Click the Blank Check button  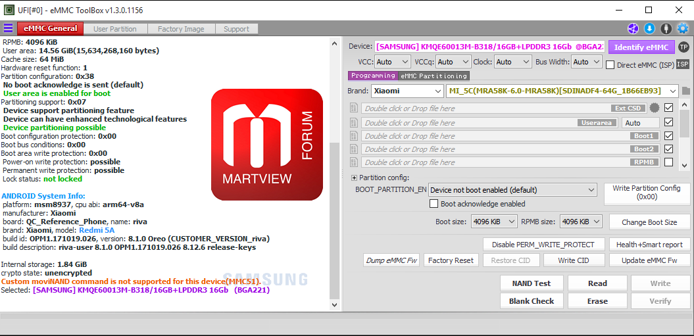click(x=532, y=301)
